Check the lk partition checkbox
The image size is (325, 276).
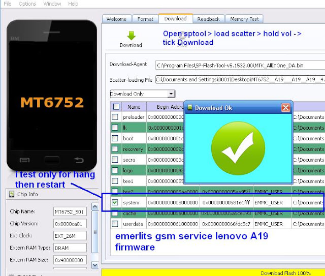pyautogui.click(x=115, y=128)
